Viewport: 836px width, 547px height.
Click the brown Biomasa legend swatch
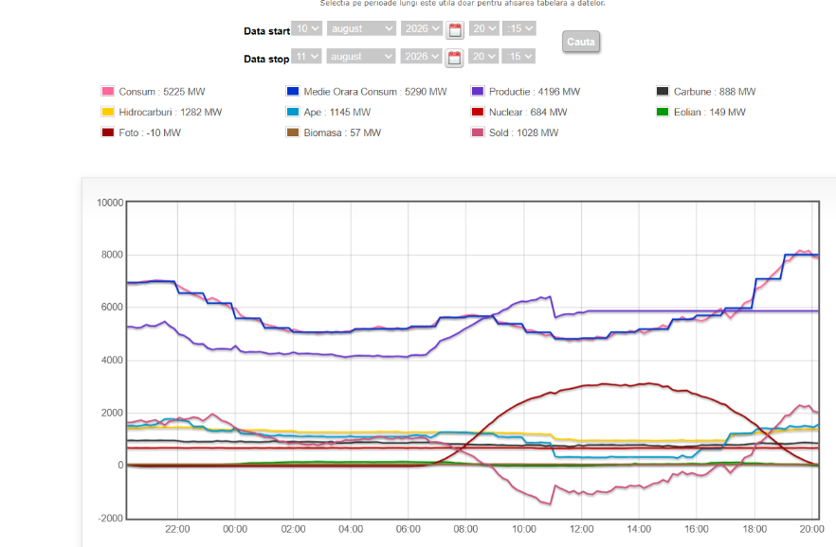(293, 132)
